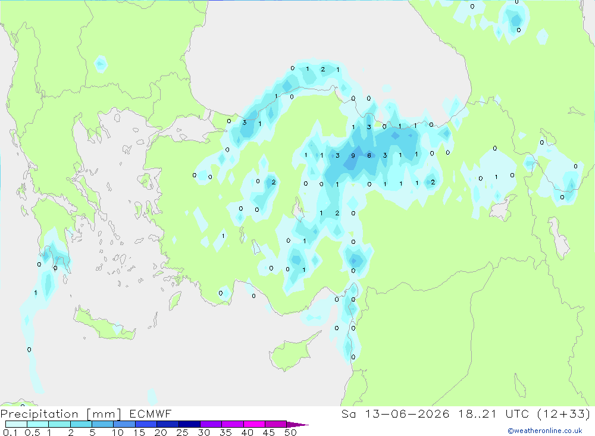Click the ECMWF model label
The width and height of the screenshot is (595, 436).
tap(151, 414)
